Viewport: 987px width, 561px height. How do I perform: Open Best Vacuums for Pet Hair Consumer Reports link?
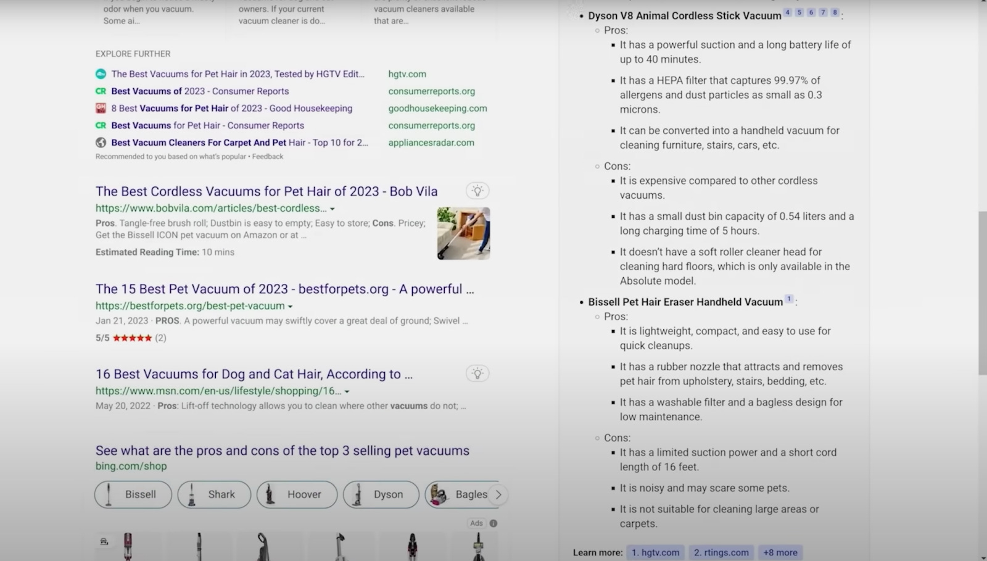[208, 125]
